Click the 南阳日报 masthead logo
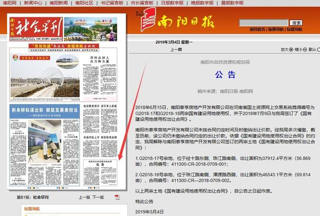 click(176, 20)
